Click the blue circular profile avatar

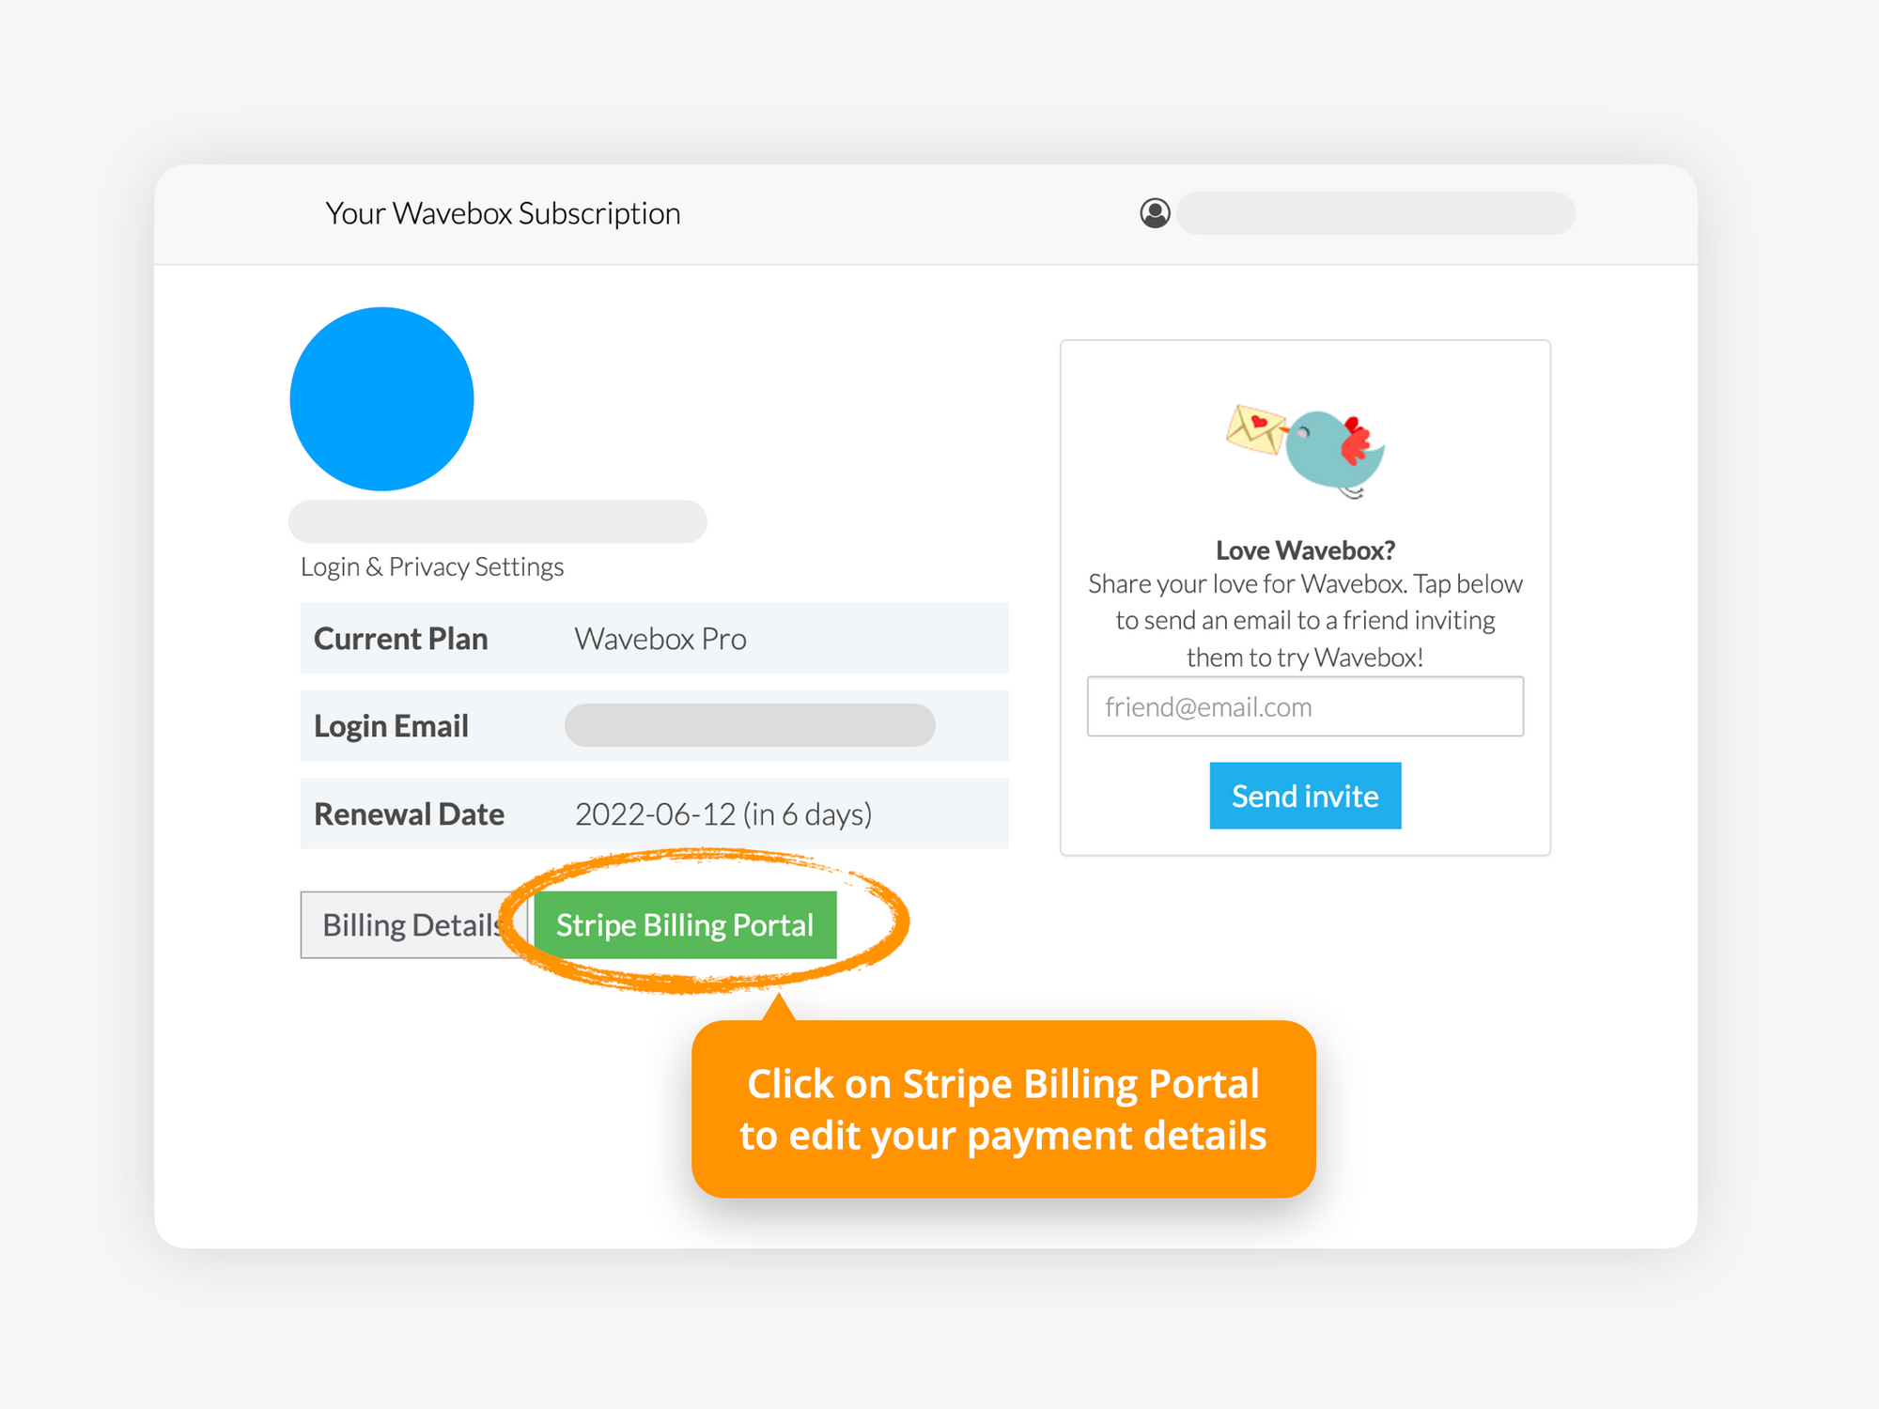coord(381,398)
